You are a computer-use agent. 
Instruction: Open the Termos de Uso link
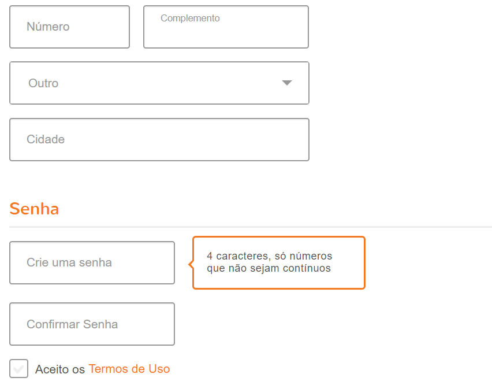(129, 369)
